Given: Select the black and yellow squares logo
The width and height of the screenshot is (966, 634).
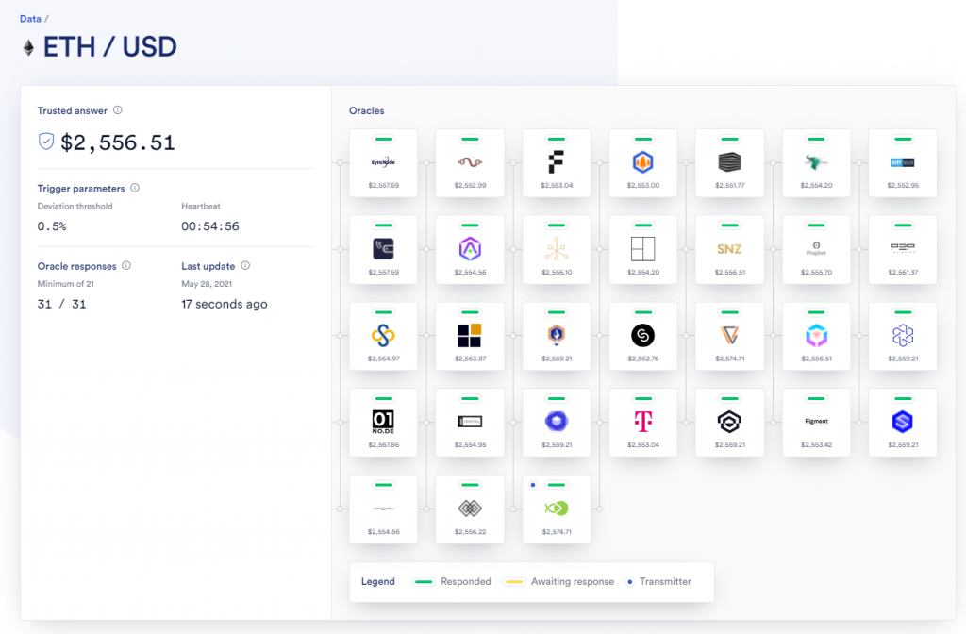Looking at the screenshot, I should (470, 336).
